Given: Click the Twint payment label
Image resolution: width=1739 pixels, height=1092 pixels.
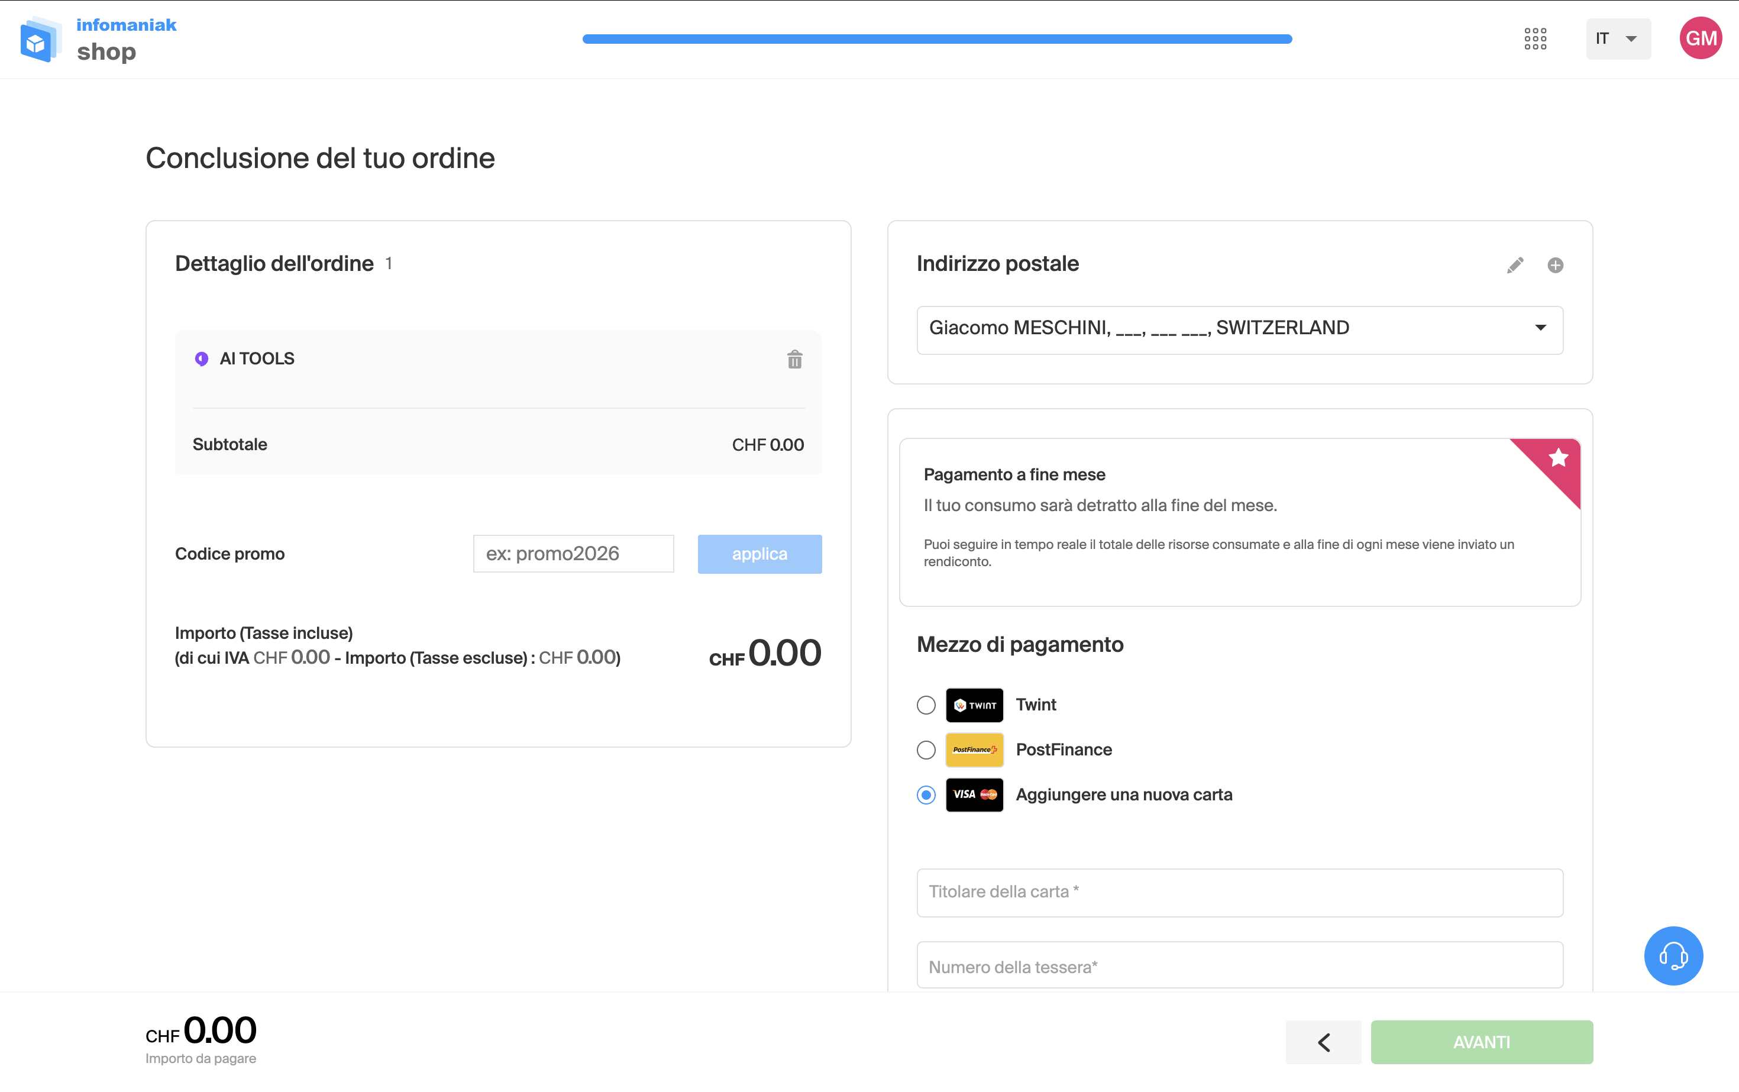Looking at the screenshot, I should coord(1036,705).
